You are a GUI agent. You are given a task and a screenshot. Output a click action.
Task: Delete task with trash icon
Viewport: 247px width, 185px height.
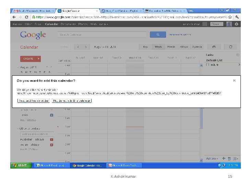click(229, 159)
